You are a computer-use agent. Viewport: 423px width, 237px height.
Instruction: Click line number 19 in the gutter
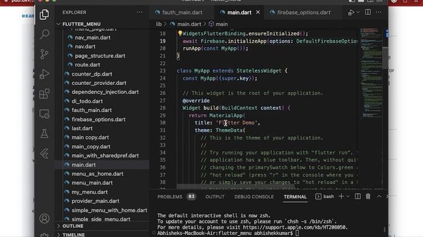tap(163, 41)
